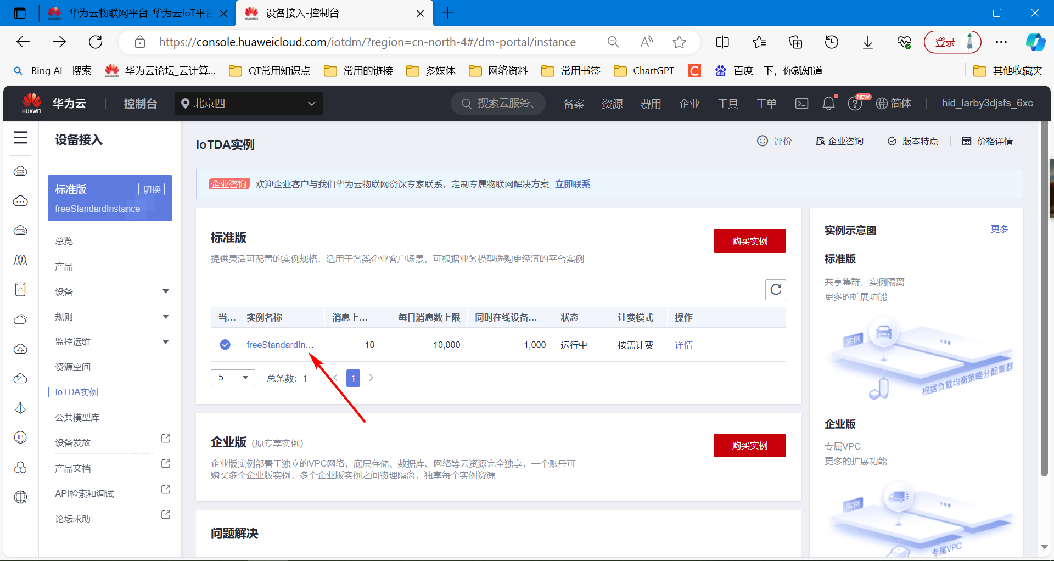
Task: Click the globe icon at the sidebar bottom
Action: click(x=20, y=497)
